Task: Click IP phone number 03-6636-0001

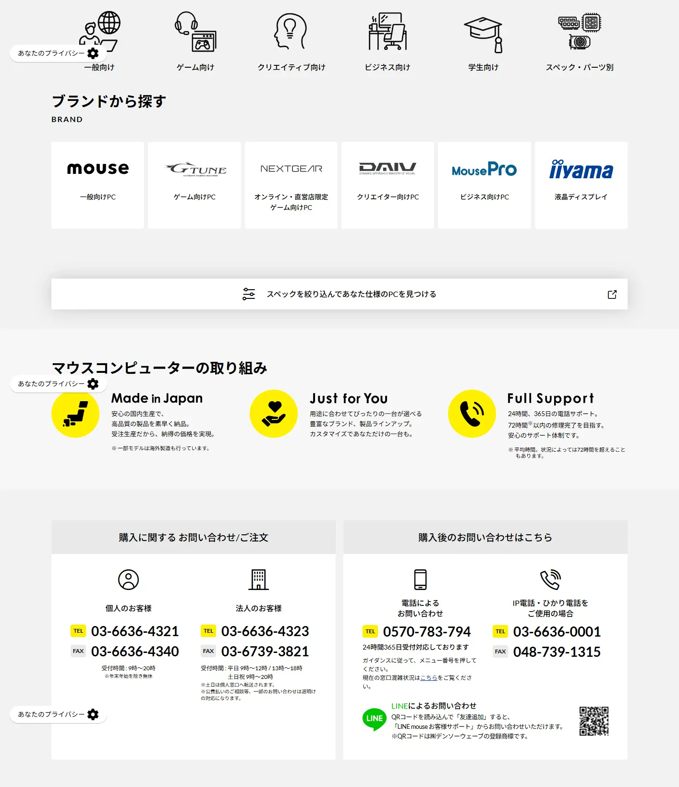Action: coord(557,632)
